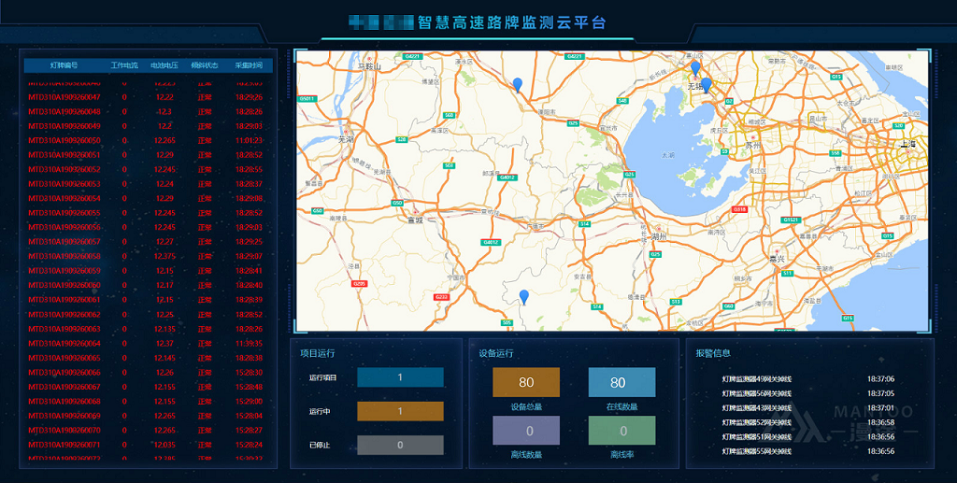Click the 湖州 city marker on the map
The image size is (957, 483).
pyautogui.click(x=657, y=235)
